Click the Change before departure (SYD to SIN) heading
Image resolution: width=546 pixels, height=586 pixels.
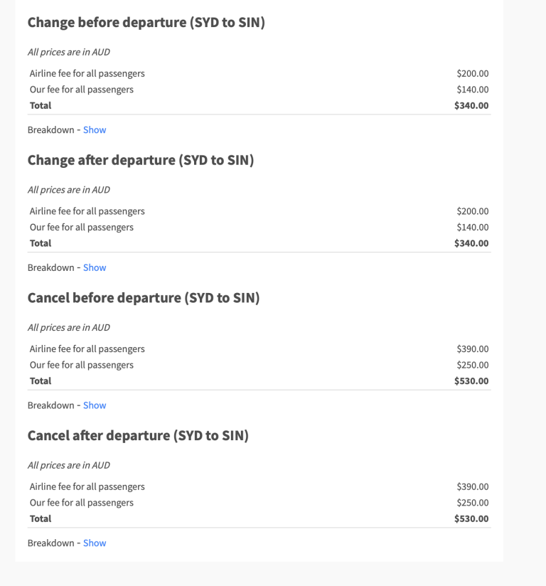pyautogui.click(x=146, y=23)
